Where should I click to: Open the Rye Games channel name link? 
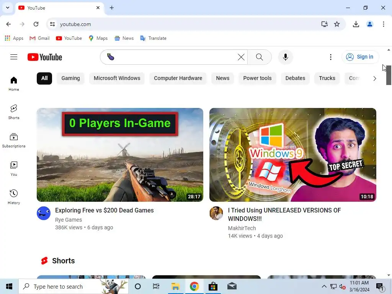coord(69,220)
